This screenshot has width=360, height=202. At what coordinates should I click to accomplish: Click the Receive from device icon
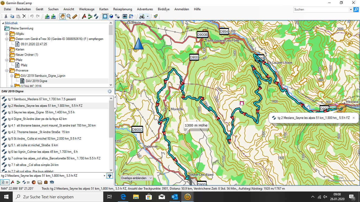pyautogui.click(x=53, y=16)
